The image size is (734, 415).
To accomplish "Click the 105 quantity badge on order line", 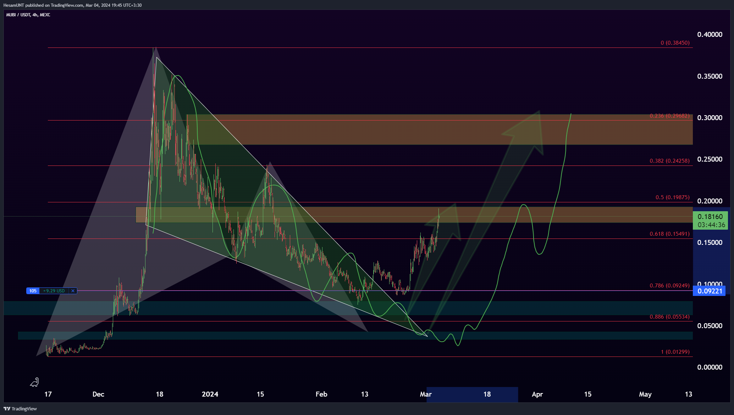I will point(33,291).
